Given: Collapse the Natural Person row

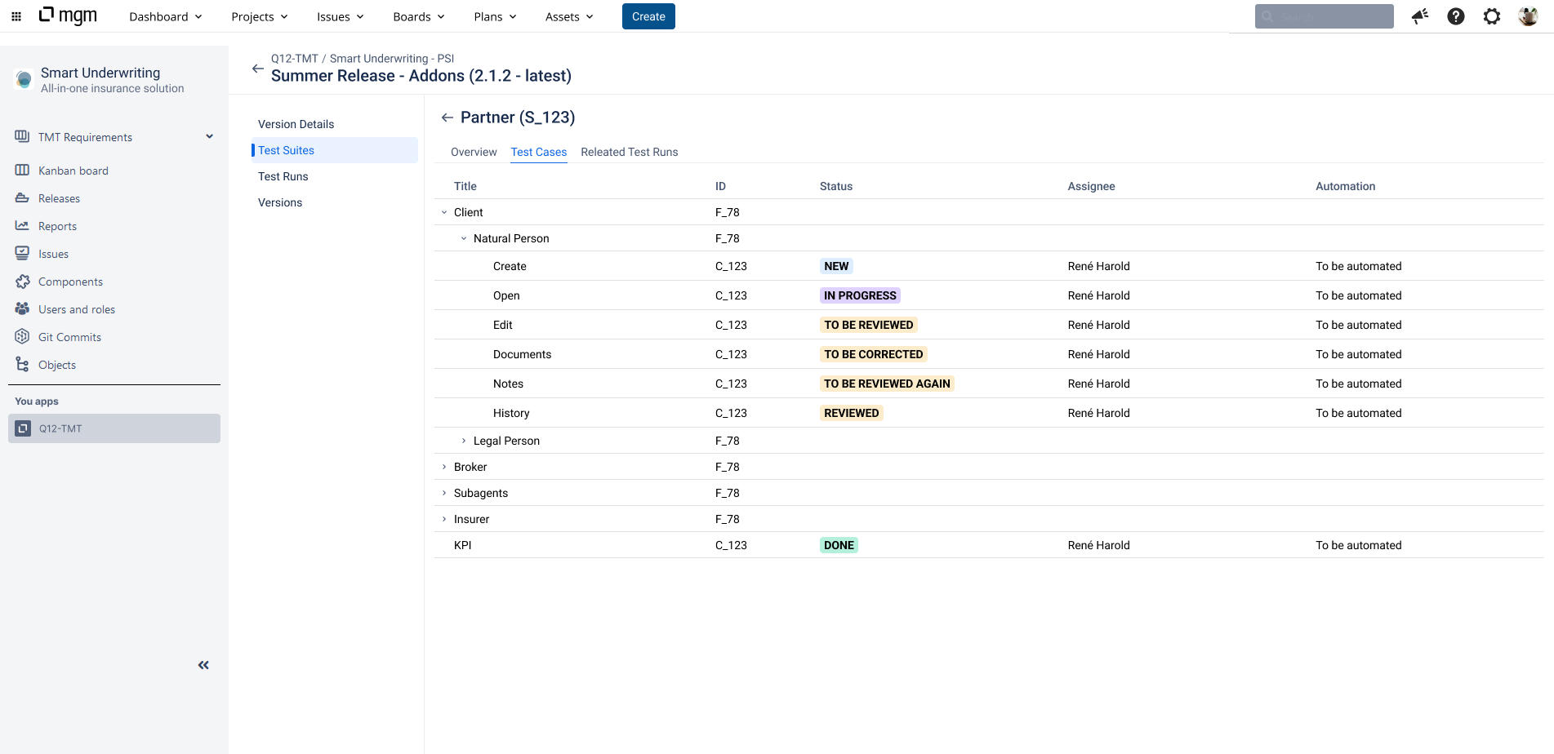Looking at the screenshot, I should pyautogui.click(x=464, y=238).
